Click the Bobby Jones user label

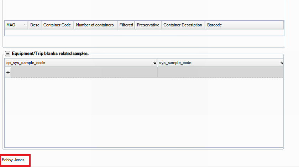(x=13, y=160)
